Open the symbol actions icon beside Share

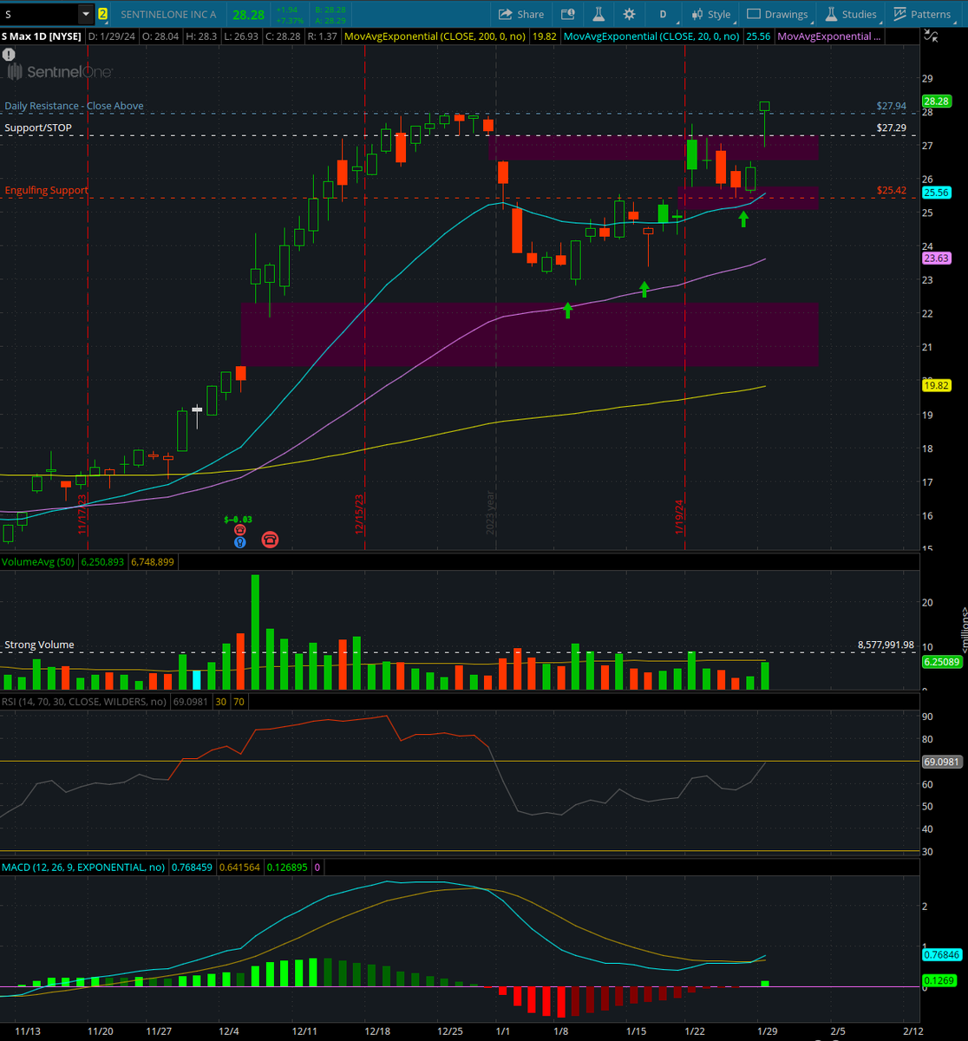567,14
